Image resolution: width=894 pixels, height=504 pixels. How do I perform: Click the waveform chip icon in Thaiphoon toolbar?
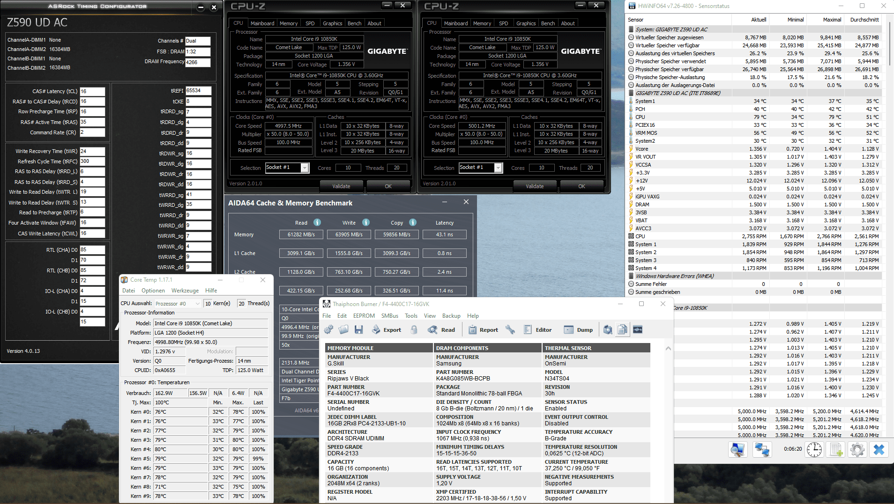pyautogui.click(x=638, y=329)
